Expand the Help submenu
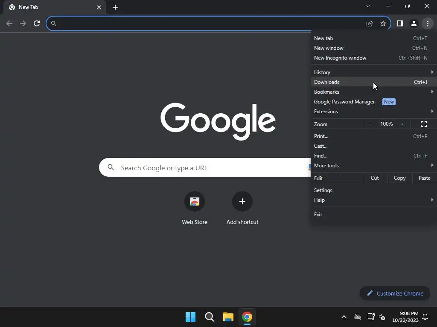The image size is (437, 327). pyautogui.click(x=373, y=200)
